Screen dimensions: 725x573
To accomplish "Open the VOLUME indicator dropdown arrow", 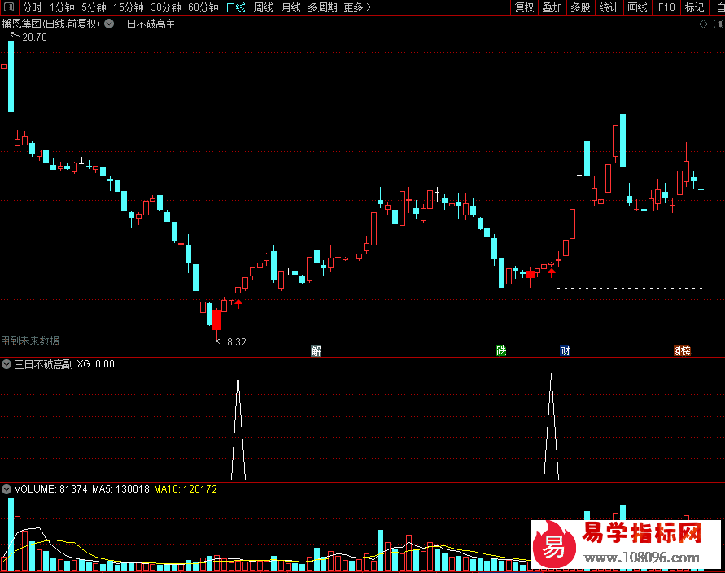I will tap(7, 489).
